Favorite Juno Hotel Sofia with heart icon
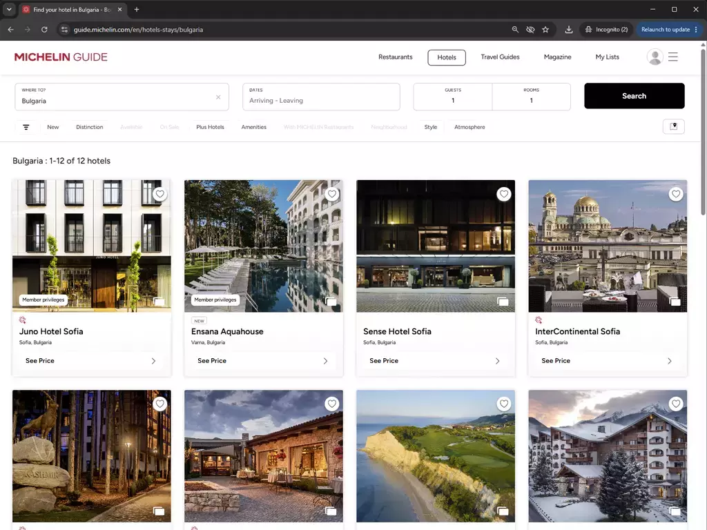 (159, 194)
